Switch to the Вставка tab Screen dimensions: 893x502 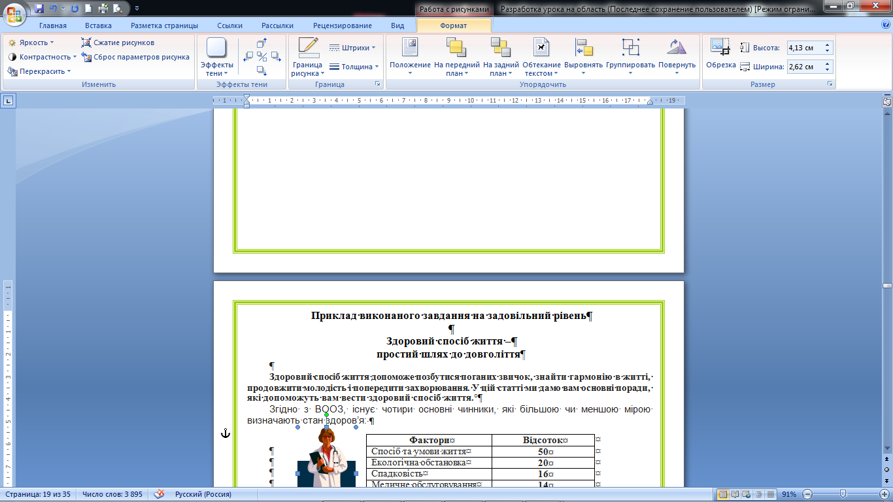pos(98,25)
